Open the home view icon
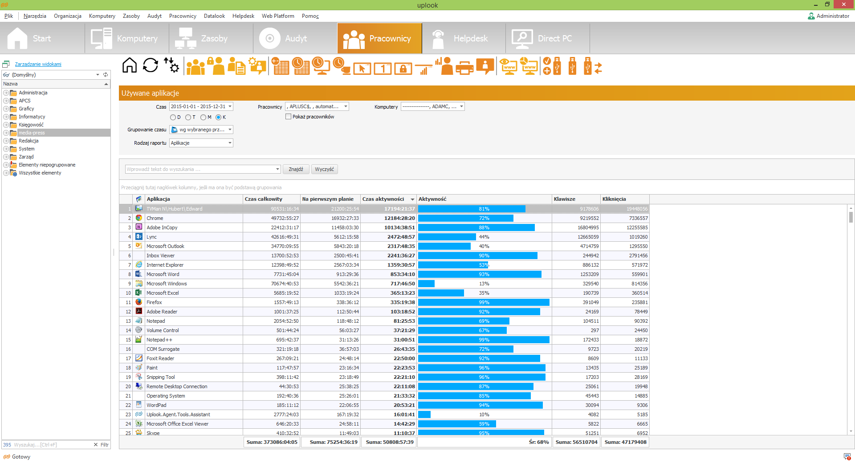 point(130,65)
